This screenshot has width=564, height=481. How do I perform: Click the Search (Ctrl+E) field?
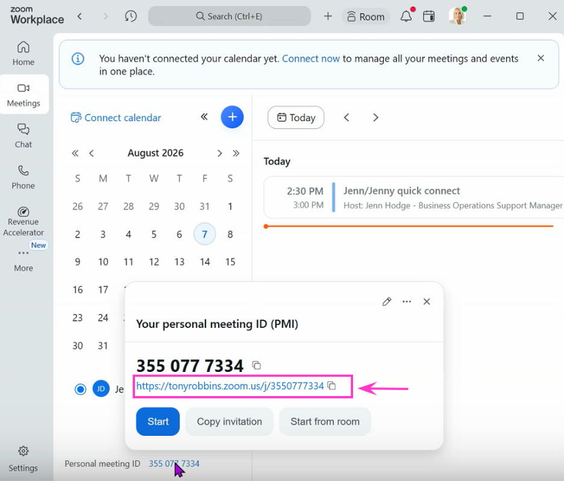coord(230,16)
